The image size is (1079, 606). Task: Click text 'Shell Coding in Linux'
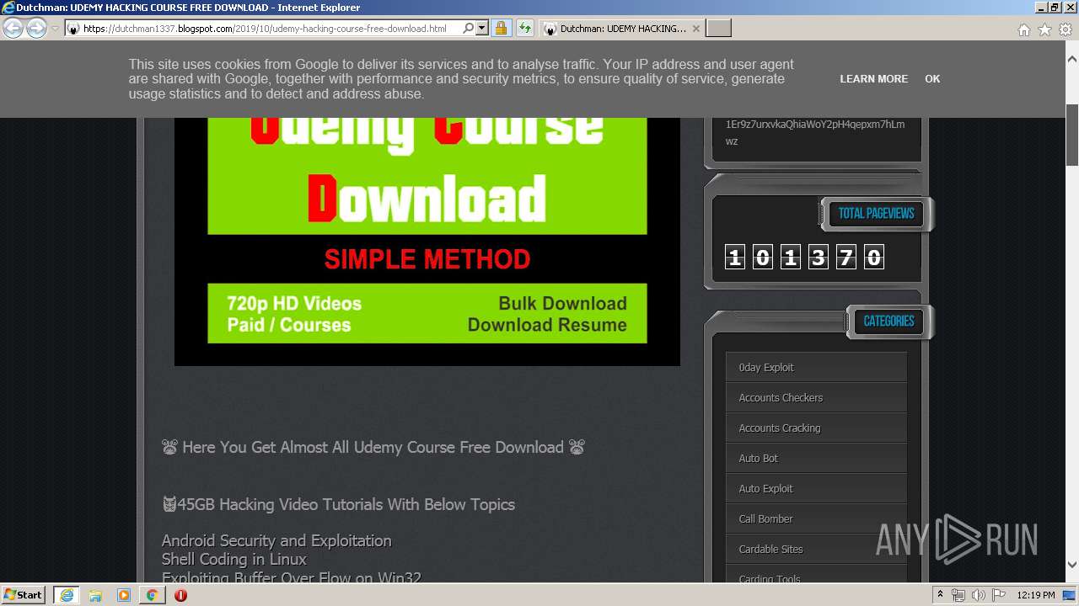[234, 559]
